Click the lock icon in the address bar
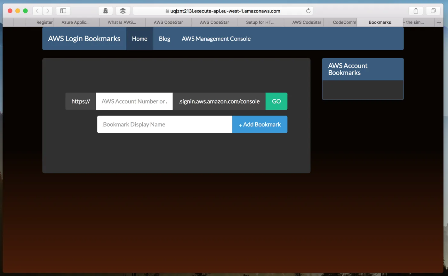This screenshot has height=276, width=448. 167,11
